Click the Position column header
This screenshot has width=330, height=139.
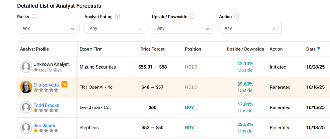pyautogui.click(x=193, y=49)
